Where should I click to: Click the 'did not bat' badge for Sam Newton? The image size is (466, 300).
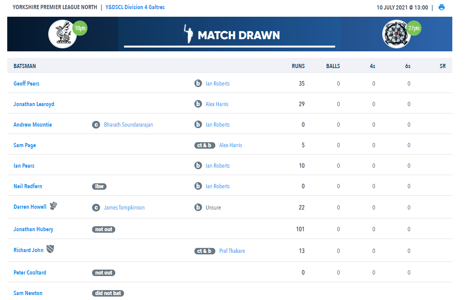click(108, 293)
